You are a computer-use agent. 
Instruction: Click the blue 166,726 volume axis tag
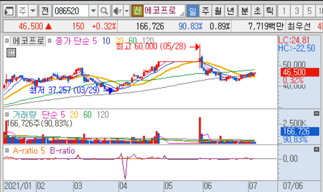(x=300, y=131)
